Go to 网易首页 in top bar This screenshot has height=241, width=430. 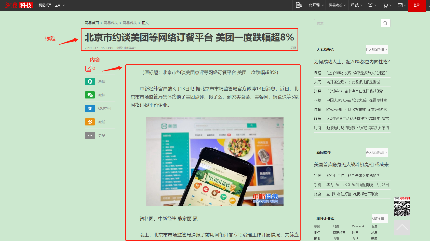click(x=45, y=5)
